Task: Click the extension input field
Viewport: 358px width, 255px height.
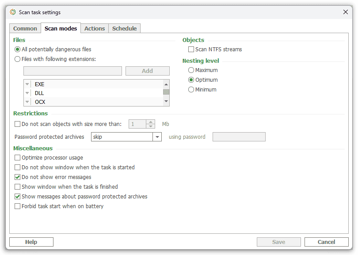Action: click(x=72, y=71)
